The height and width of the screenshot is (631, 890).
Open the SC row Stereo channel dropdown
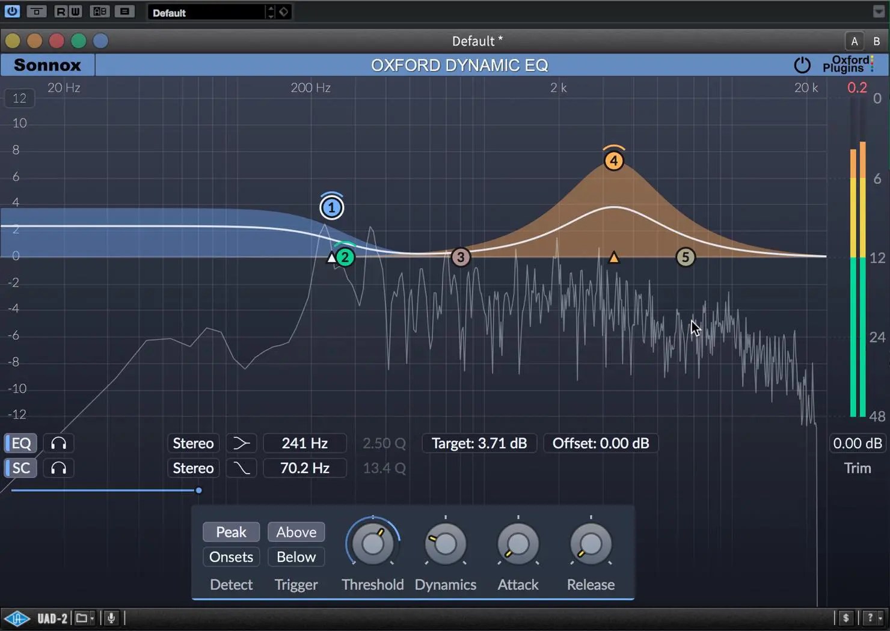point(193,468)
